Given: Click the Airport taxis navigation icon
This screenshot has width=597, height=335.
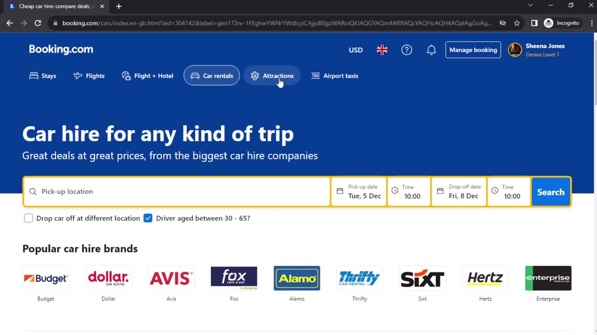Looking at the screenshot, I should tap(316, 76).
